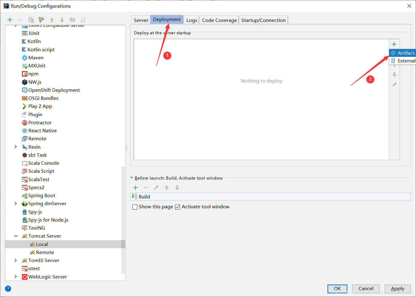This screenshot has height=297, width=416.
Task: Uncheck Activate tool window checkbox
Action: 177,207
